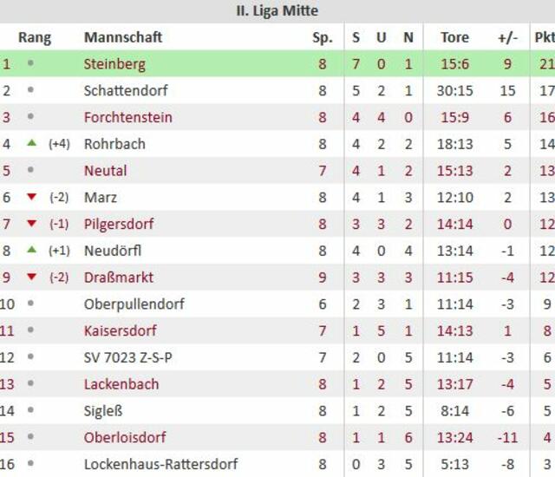555x477 pixels.
Task: Open the Oberpullendorf team entry
Action: (134, 304)
